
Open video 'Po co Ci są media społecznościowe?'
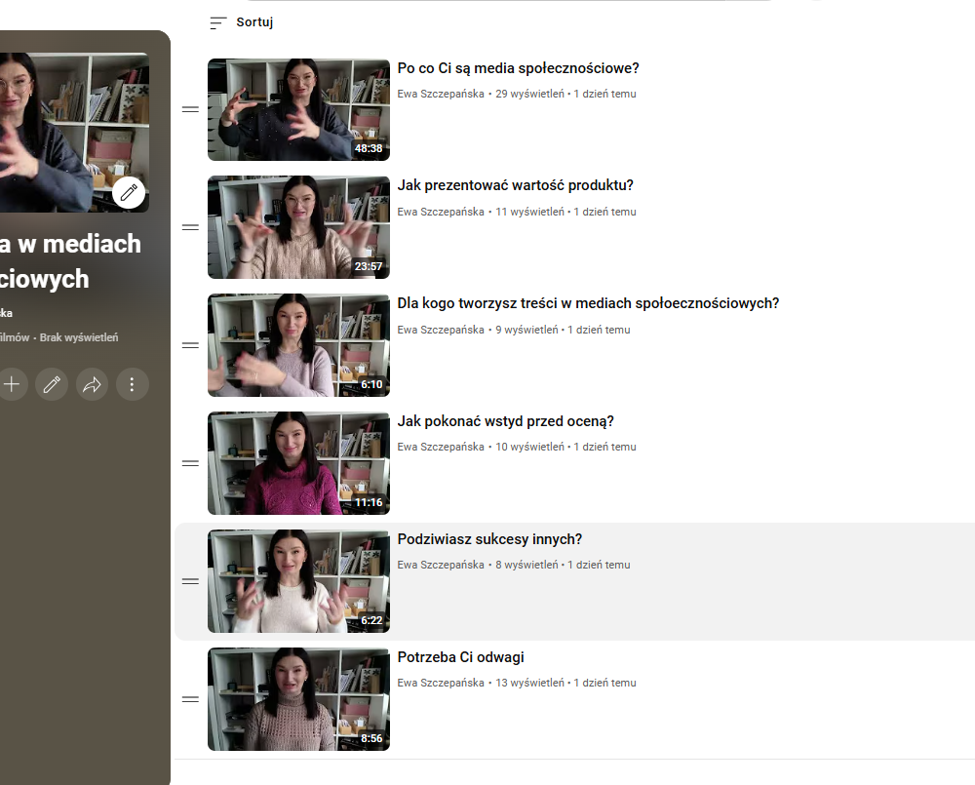click(518, 68)
